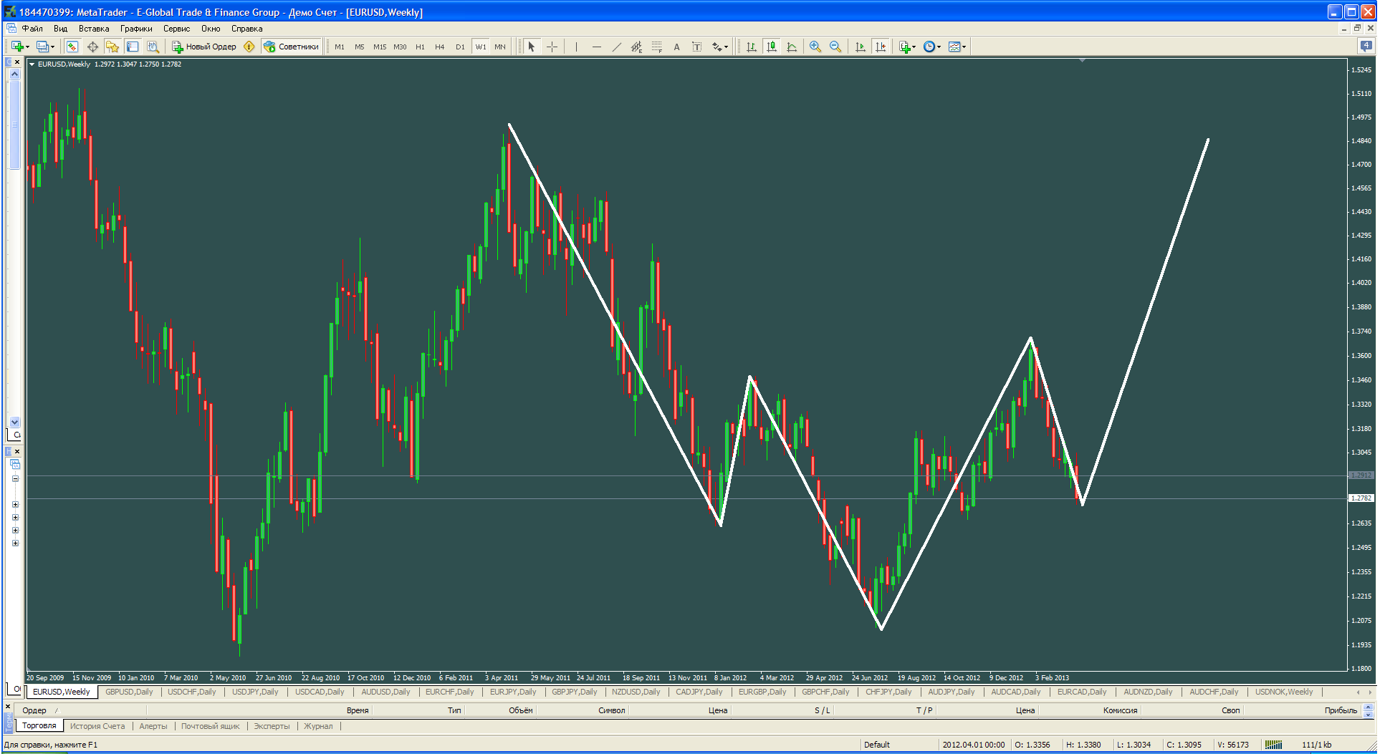1380x754 pixels.
Task: Switch chart to line chart mode
Action: coord(792,47)
